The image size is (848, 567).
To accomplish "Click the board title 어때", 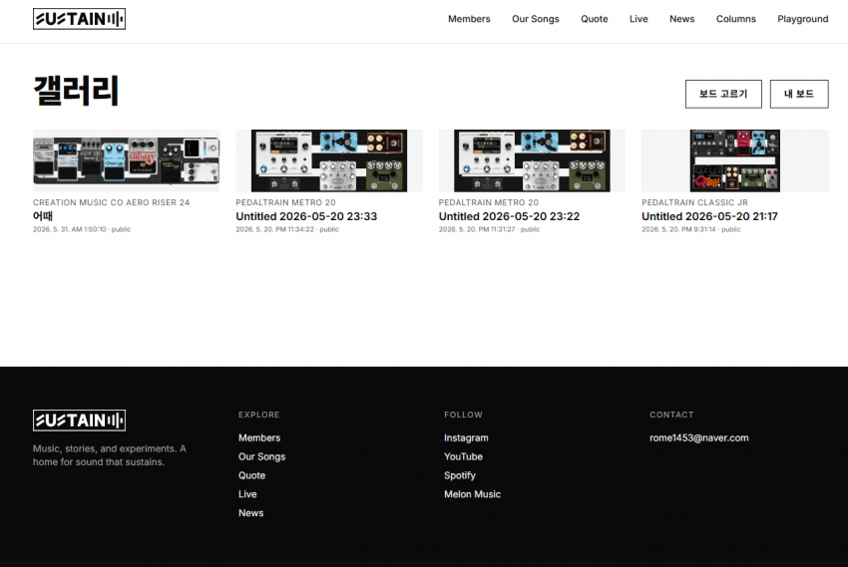I will pos(43,216).
